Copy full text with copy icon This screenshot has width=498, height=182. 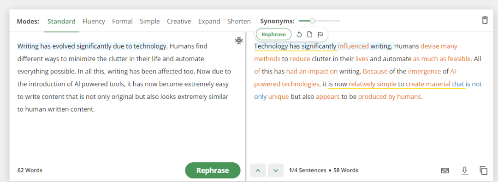click(x=483, y=171)
